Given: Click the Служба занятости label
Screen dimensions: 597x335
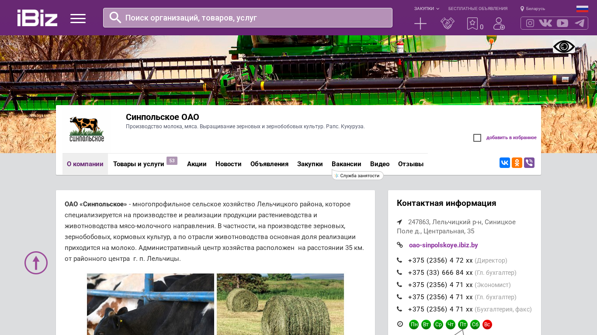Looking at the screenshot, I should pyautogui.click(x=358, y=175).
